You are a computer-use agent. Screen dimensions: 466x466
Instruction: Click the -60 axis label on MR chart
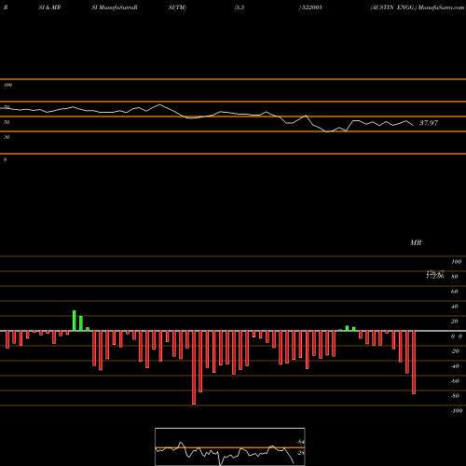[455, 381]
